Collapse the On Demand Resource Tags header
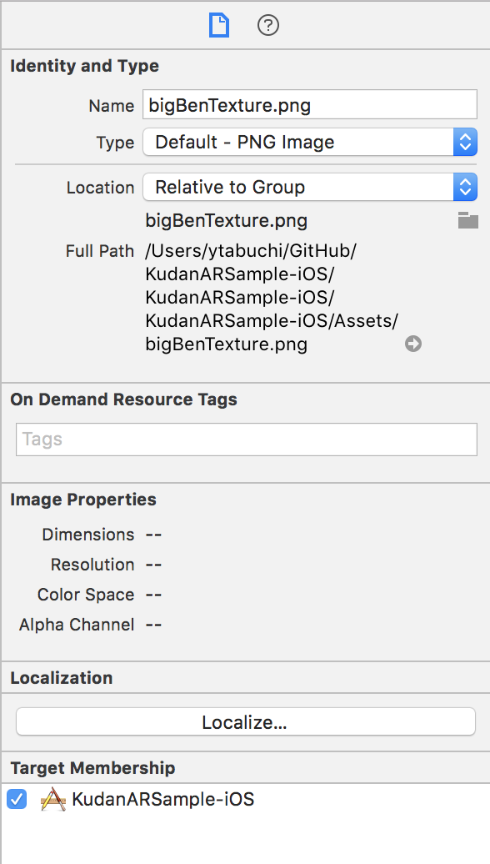Image resolution: width=490 pixels, height=864 pixels. [124, 399]
